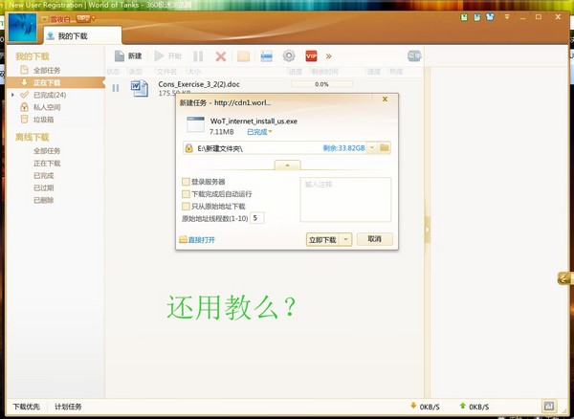Viewport: 574px width, 419px height.
Task: Select 正在下载 under 我的下载
Action: coord(47,82)
